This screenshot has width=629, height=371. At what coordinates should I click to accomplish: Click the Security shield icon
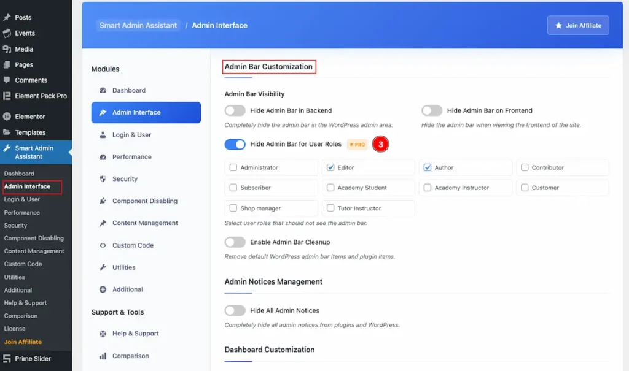pos(103,178)
